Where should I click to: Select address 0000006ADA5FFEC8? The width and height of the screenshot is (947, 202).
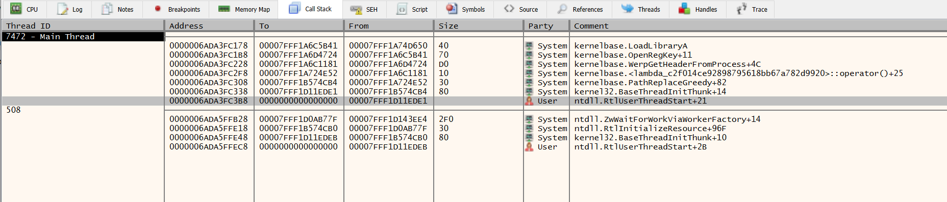coord(209,147)
